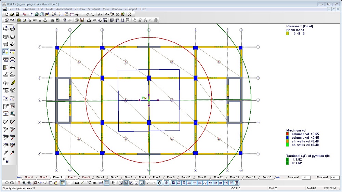Click the right floor-tabs scroll arrow
342x192 pixels.
(277, 177)
